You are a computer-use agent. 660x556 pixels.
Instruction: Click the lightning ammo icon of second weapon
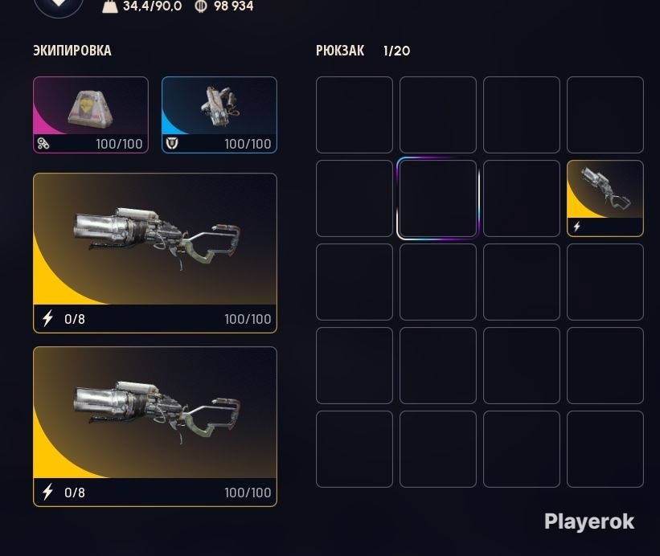point(48,492)
